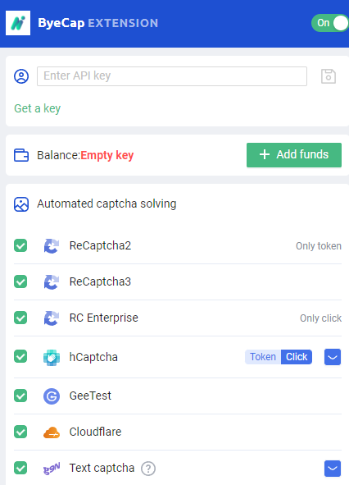Image resolution: width=349 pixels, height=485 pixels.
Task: Click the Cloudflare label text
Action: pyautogui.click(x=95, y=432)
